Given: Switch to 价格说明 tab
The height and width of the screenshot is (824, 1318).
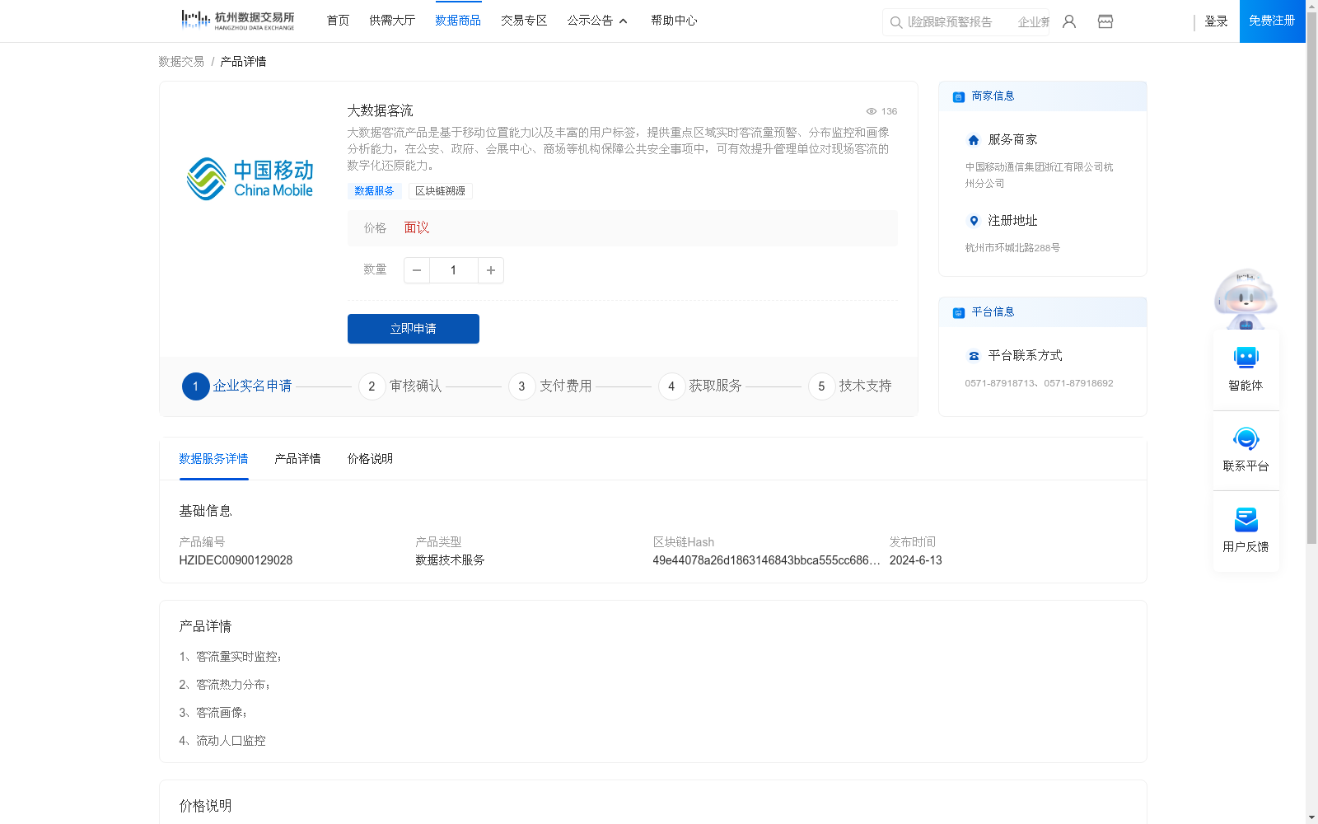Looking at the screenshot, I should 370,459.
